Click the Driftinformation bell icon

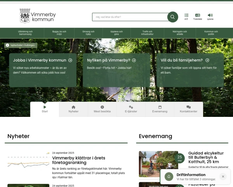[169, 176]
